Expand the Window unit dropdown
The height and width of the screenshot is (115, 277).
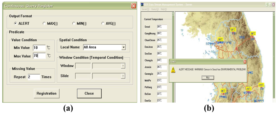coord(123,66)
